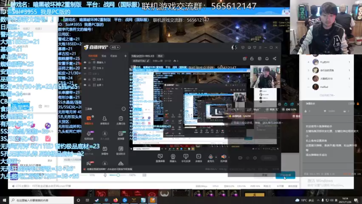Expand microphone options dropdown arrow
362x204 pixels.
216,157
